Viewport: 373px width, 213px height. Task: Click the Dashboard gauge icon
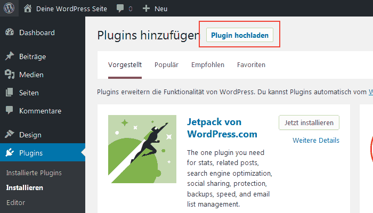click(10, 32)
